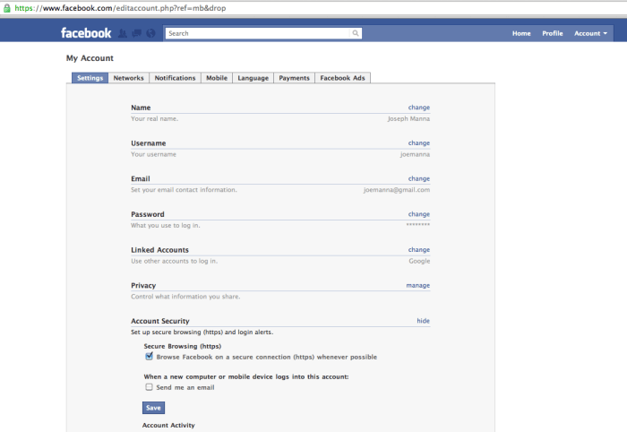
Task: Uncheck Browse Facebook on a secure connection
Action: (150, 356)
